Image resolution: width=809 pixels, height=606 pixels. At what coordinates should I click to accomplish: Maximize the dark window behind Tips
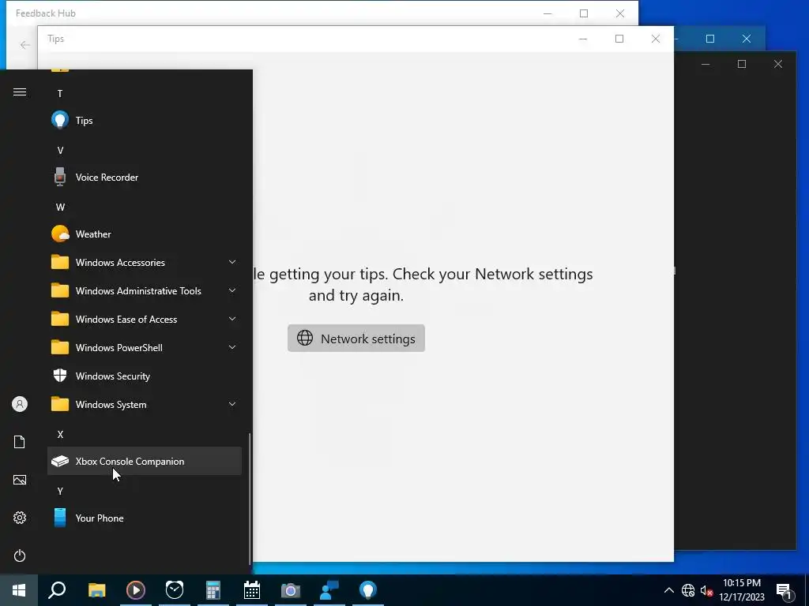pyautogui.click(x=742, y=64)
